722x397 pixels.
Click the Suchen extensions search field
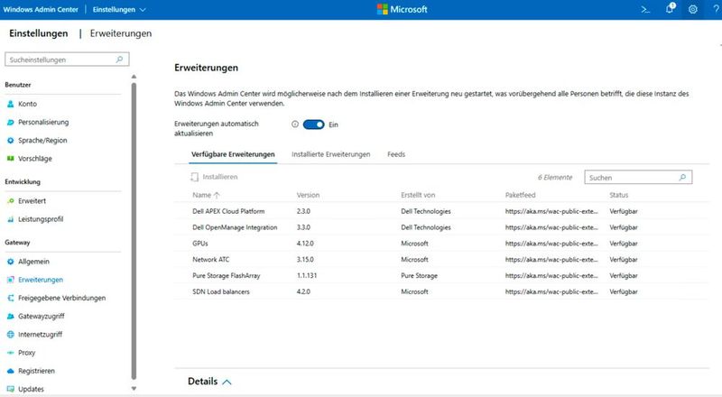click(638, 178)
